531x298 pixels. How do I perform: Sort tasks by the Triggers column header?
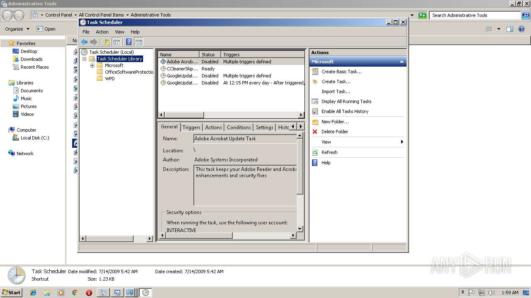click(x=263, y=55)
